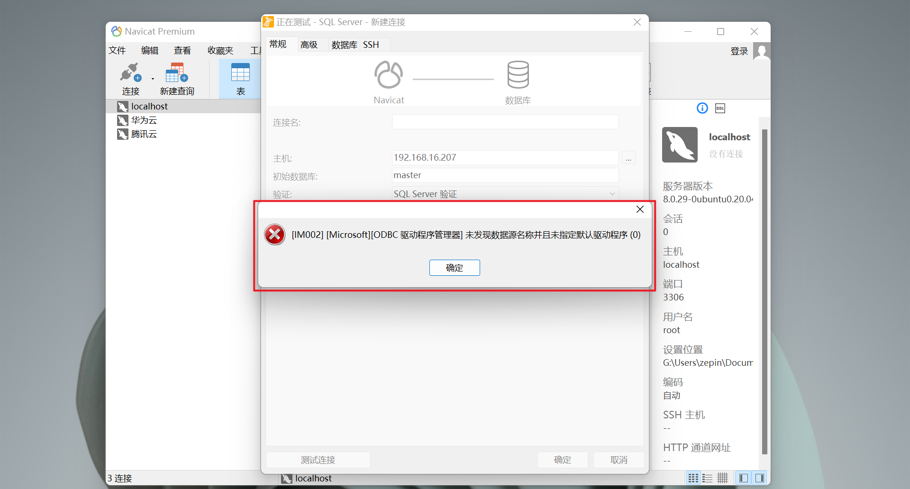Click the 自动 encoding value

click(x=672, y=395)
